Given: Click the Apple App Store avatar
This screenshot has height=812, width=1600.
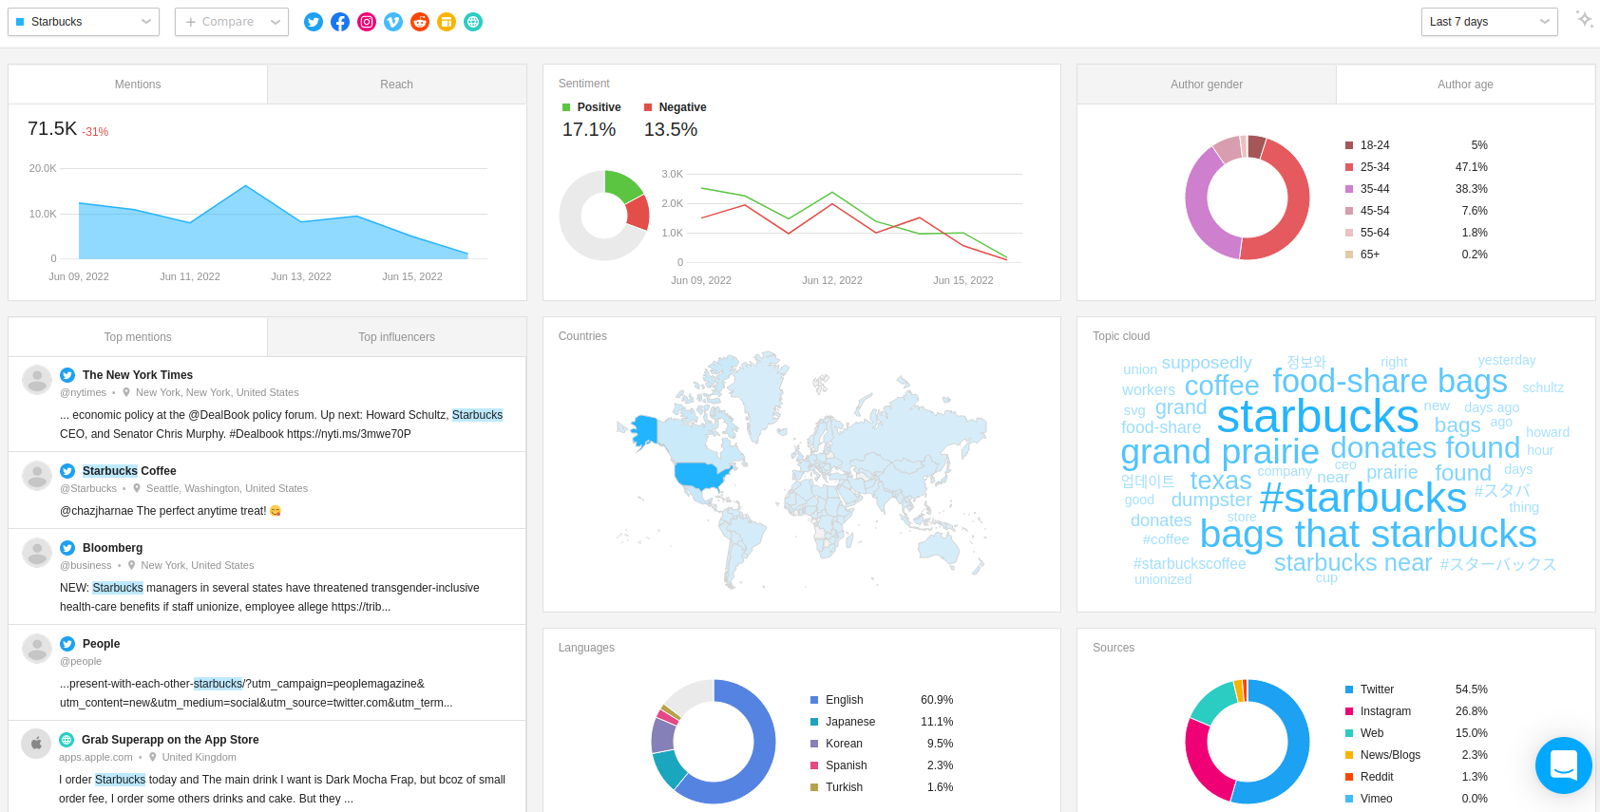Looking at the screenshot, I should [36, 744].
